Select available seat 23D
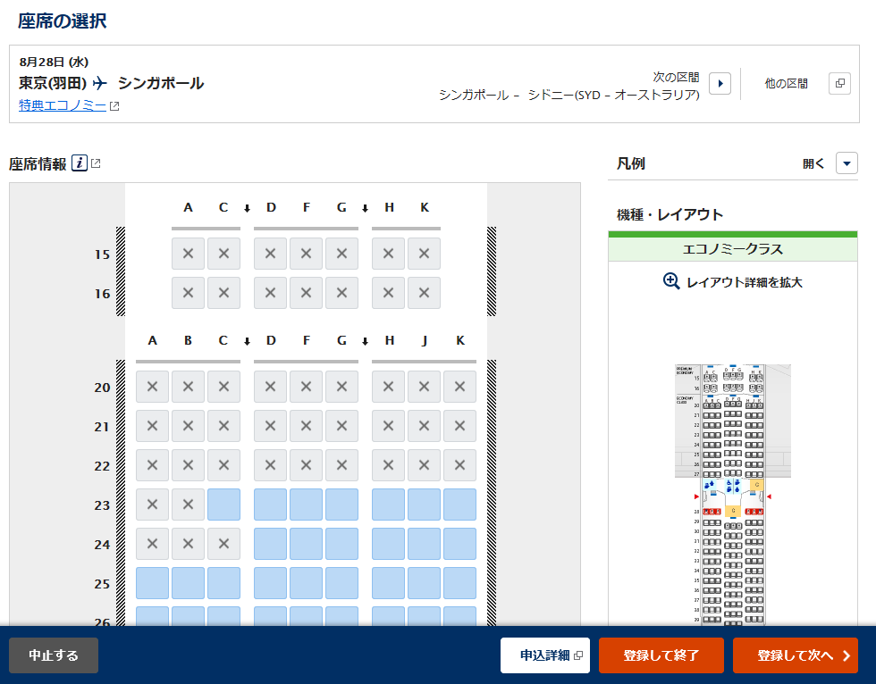Screen dimensions: 876x684 point(270,505)
